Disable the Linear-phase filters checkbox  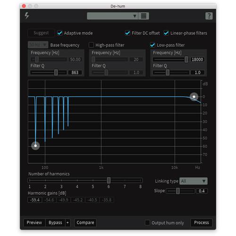[166, 33]
